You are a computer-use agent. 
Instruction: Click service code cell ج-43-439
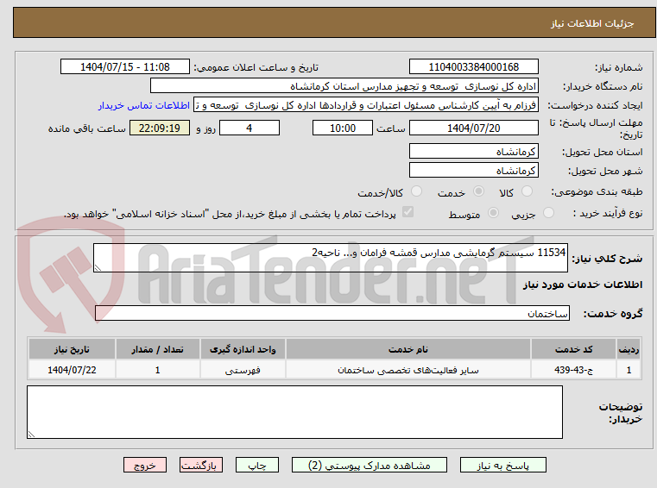click(x=573, y=370)
